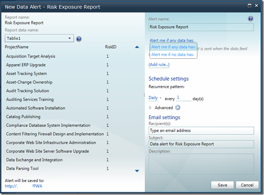Expand the Advanced schedule section

pyautogui.click(x=150, y=107)
